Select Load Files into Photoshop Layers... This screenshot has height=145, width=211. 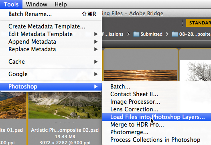coord(156,117)
